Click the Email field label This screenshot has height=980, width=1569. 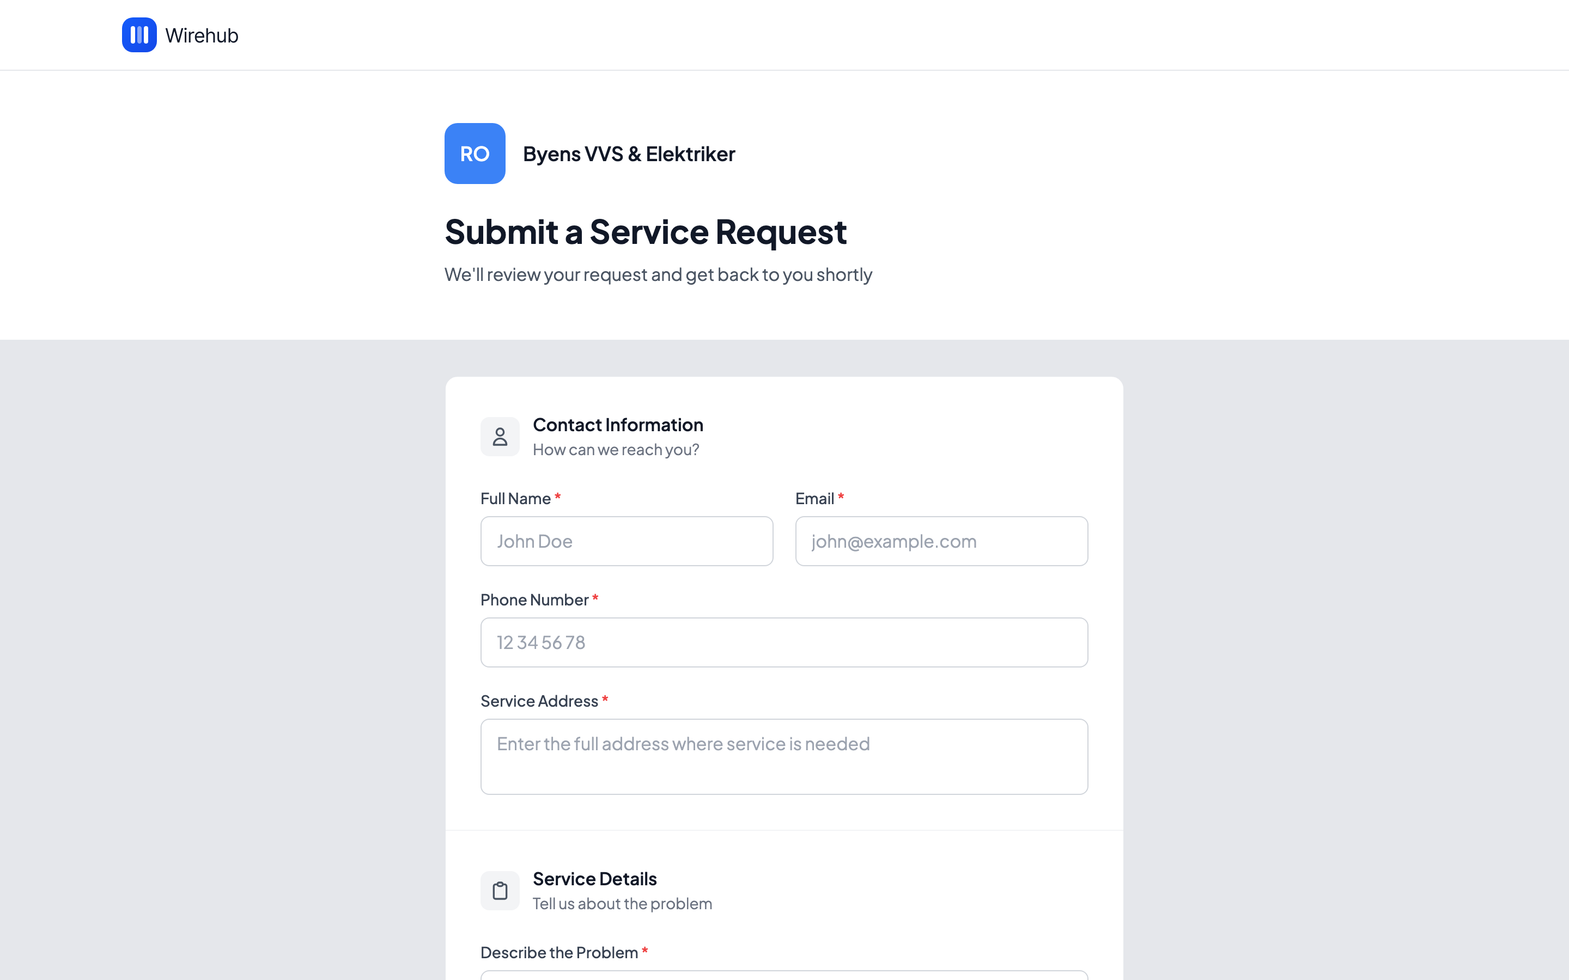pyautogui.click(x=814, y=498)
